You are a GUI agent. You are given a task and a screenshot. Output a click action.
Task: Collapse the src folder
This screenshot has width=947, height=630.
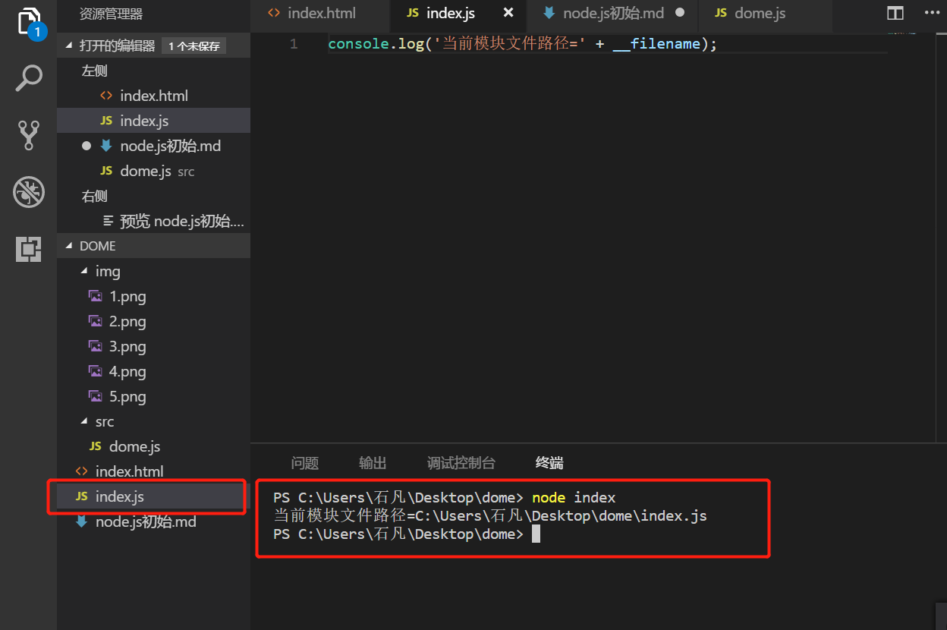(x=84, y=421)
